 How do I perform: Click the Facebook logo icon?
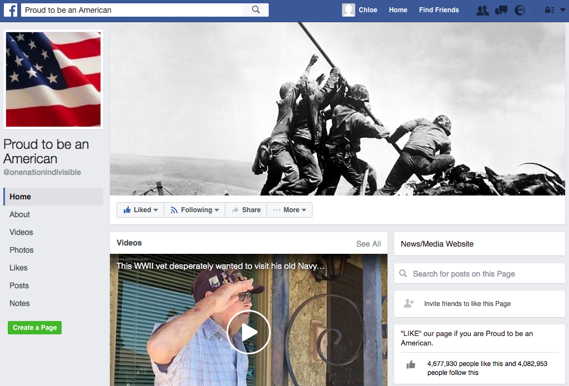click(x=11, y=10)
